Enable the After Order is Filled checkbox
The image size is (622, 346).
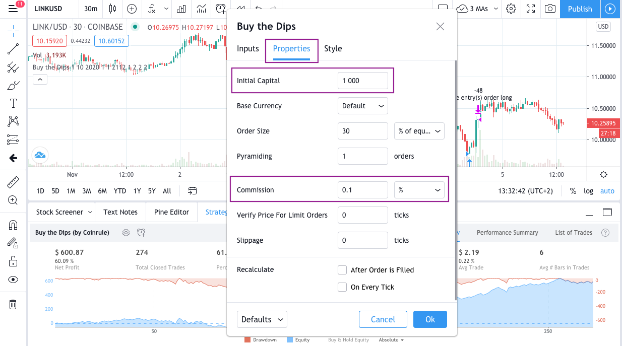342,269
